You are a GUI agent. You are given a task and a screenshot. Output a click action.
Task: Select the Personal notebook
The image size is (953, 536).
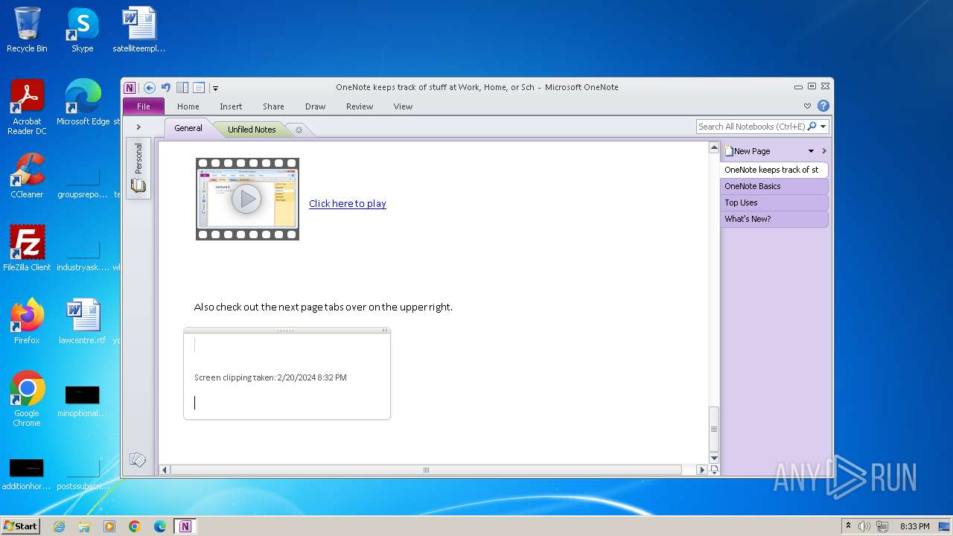click(138, 168)
